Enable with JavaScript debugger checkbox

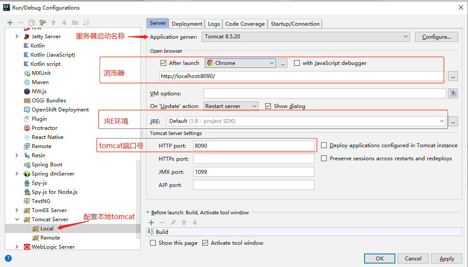tap(297, 63)
